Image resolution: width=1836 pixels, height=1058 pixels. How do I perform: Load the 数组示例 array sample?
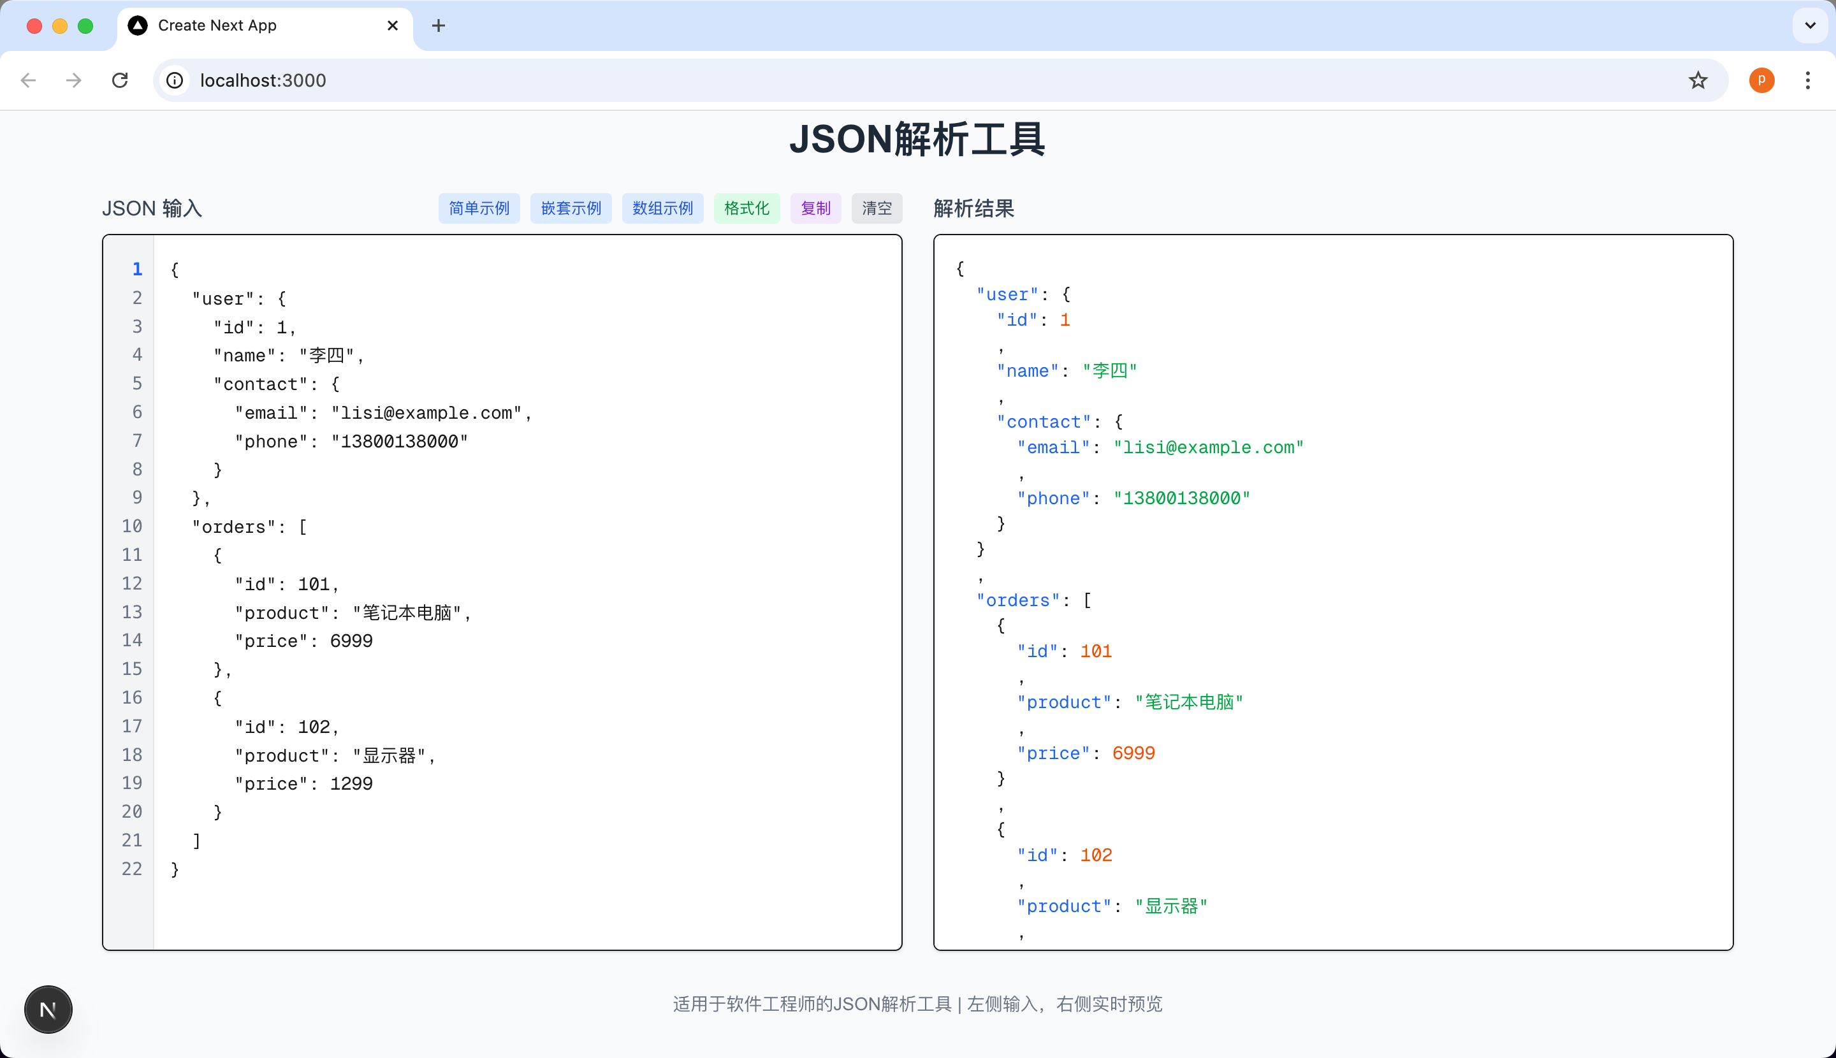coord(662,208)
